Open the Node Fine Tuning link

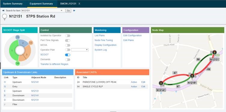click(104, 40)
